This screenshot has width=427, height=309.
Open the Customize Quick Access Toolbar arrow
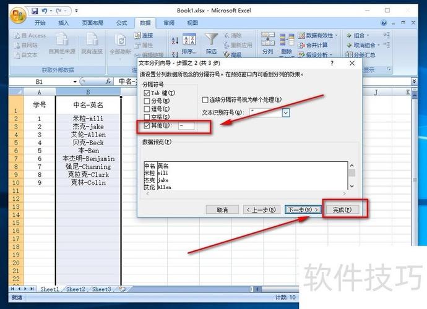click(77, 11)
